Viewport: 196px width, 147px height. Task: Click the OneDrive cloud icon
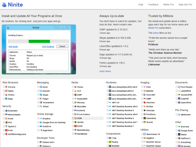(41, 126)
